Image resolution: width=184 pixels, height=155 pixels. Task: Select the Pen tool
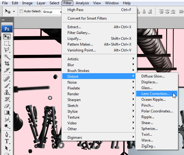7,134
